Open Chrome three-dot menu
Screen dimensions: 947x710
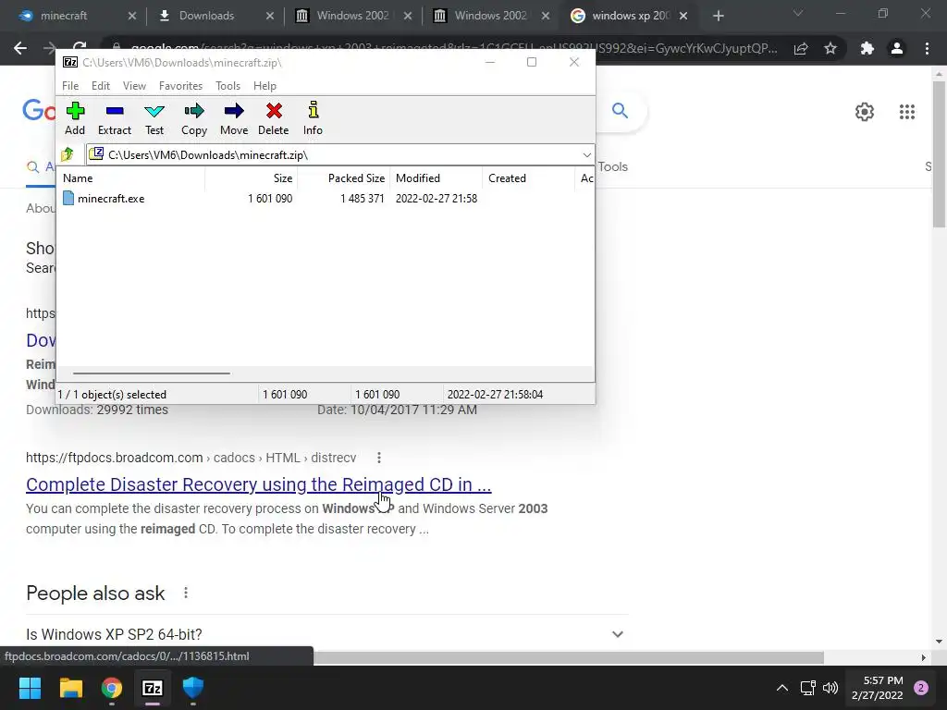click(x=927, y=48)
